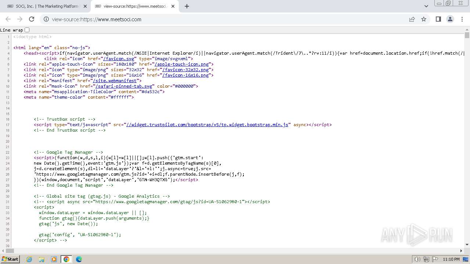This screenshot has width=470, height=264.
Task: Click the vertical scrollbar thumb
Action: tap(467, 36)
